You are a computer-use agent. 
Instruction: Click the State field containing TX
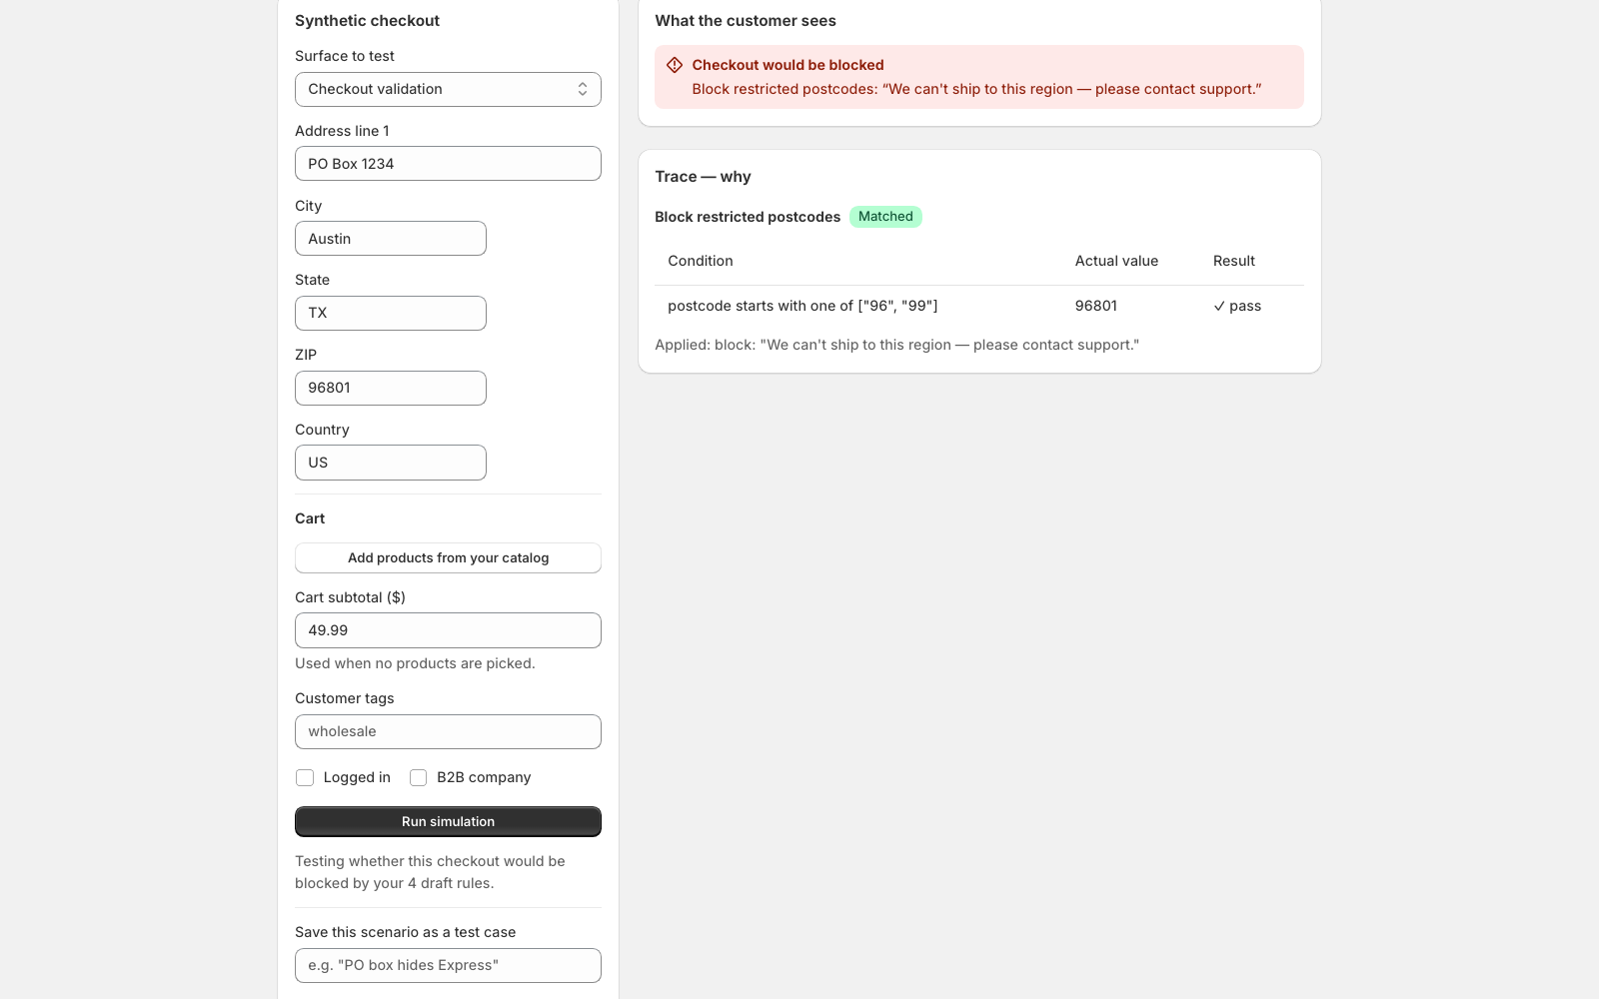[391, 313]
